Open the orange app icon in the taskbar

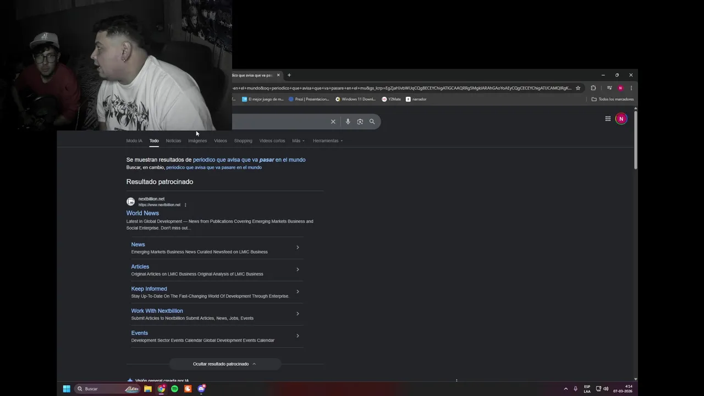(x=188, y=389)
